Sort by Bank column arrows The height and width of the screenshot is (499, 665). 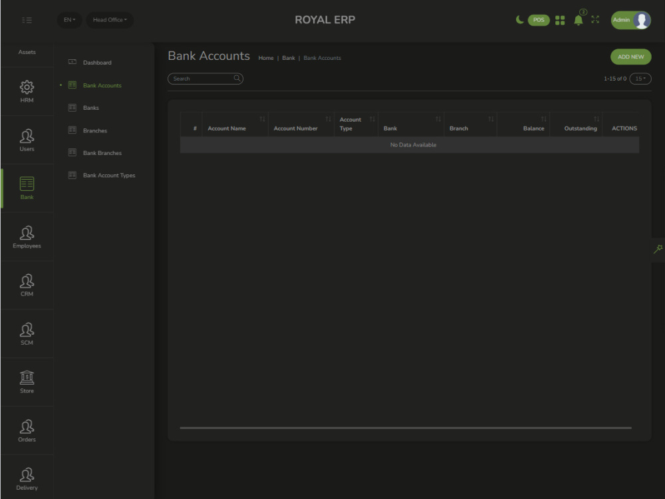438,119
